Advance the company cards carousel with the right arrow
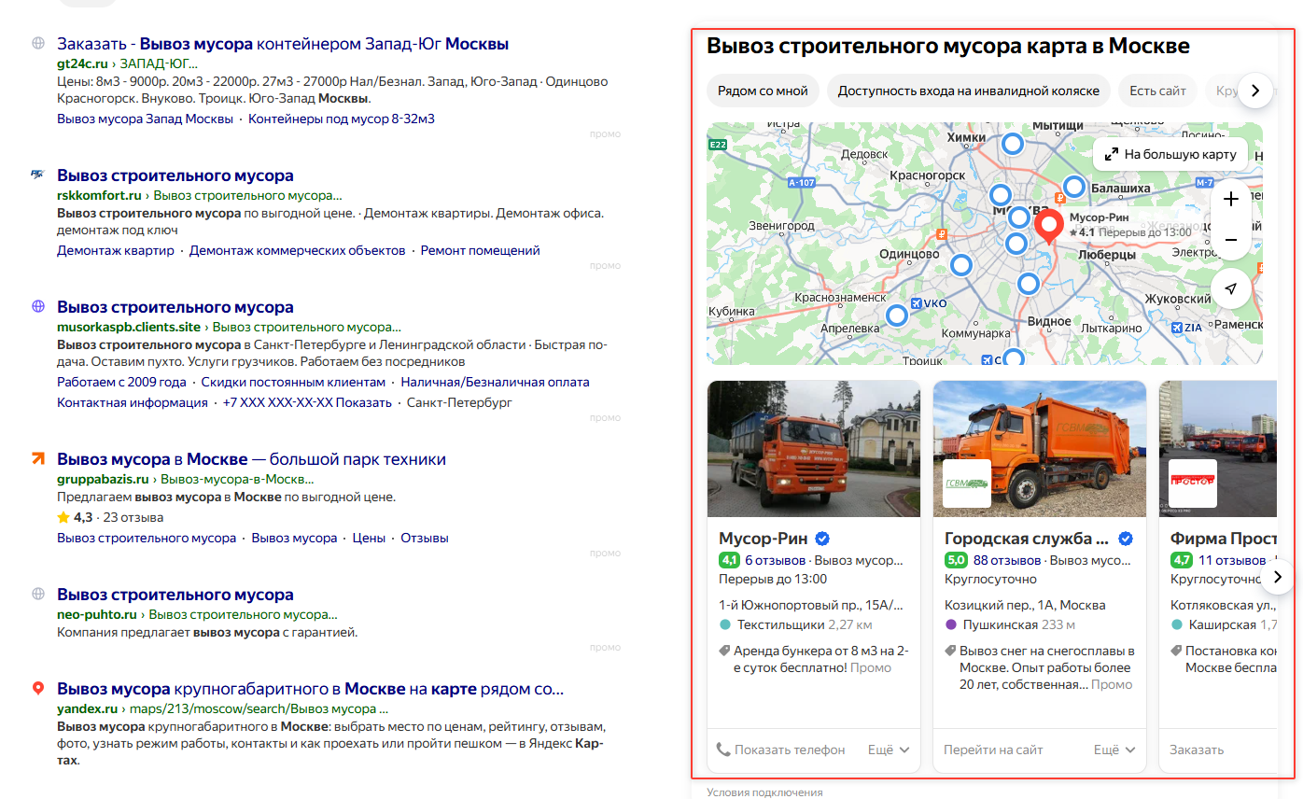The image size is (1303, 799). coord(1278,578)
